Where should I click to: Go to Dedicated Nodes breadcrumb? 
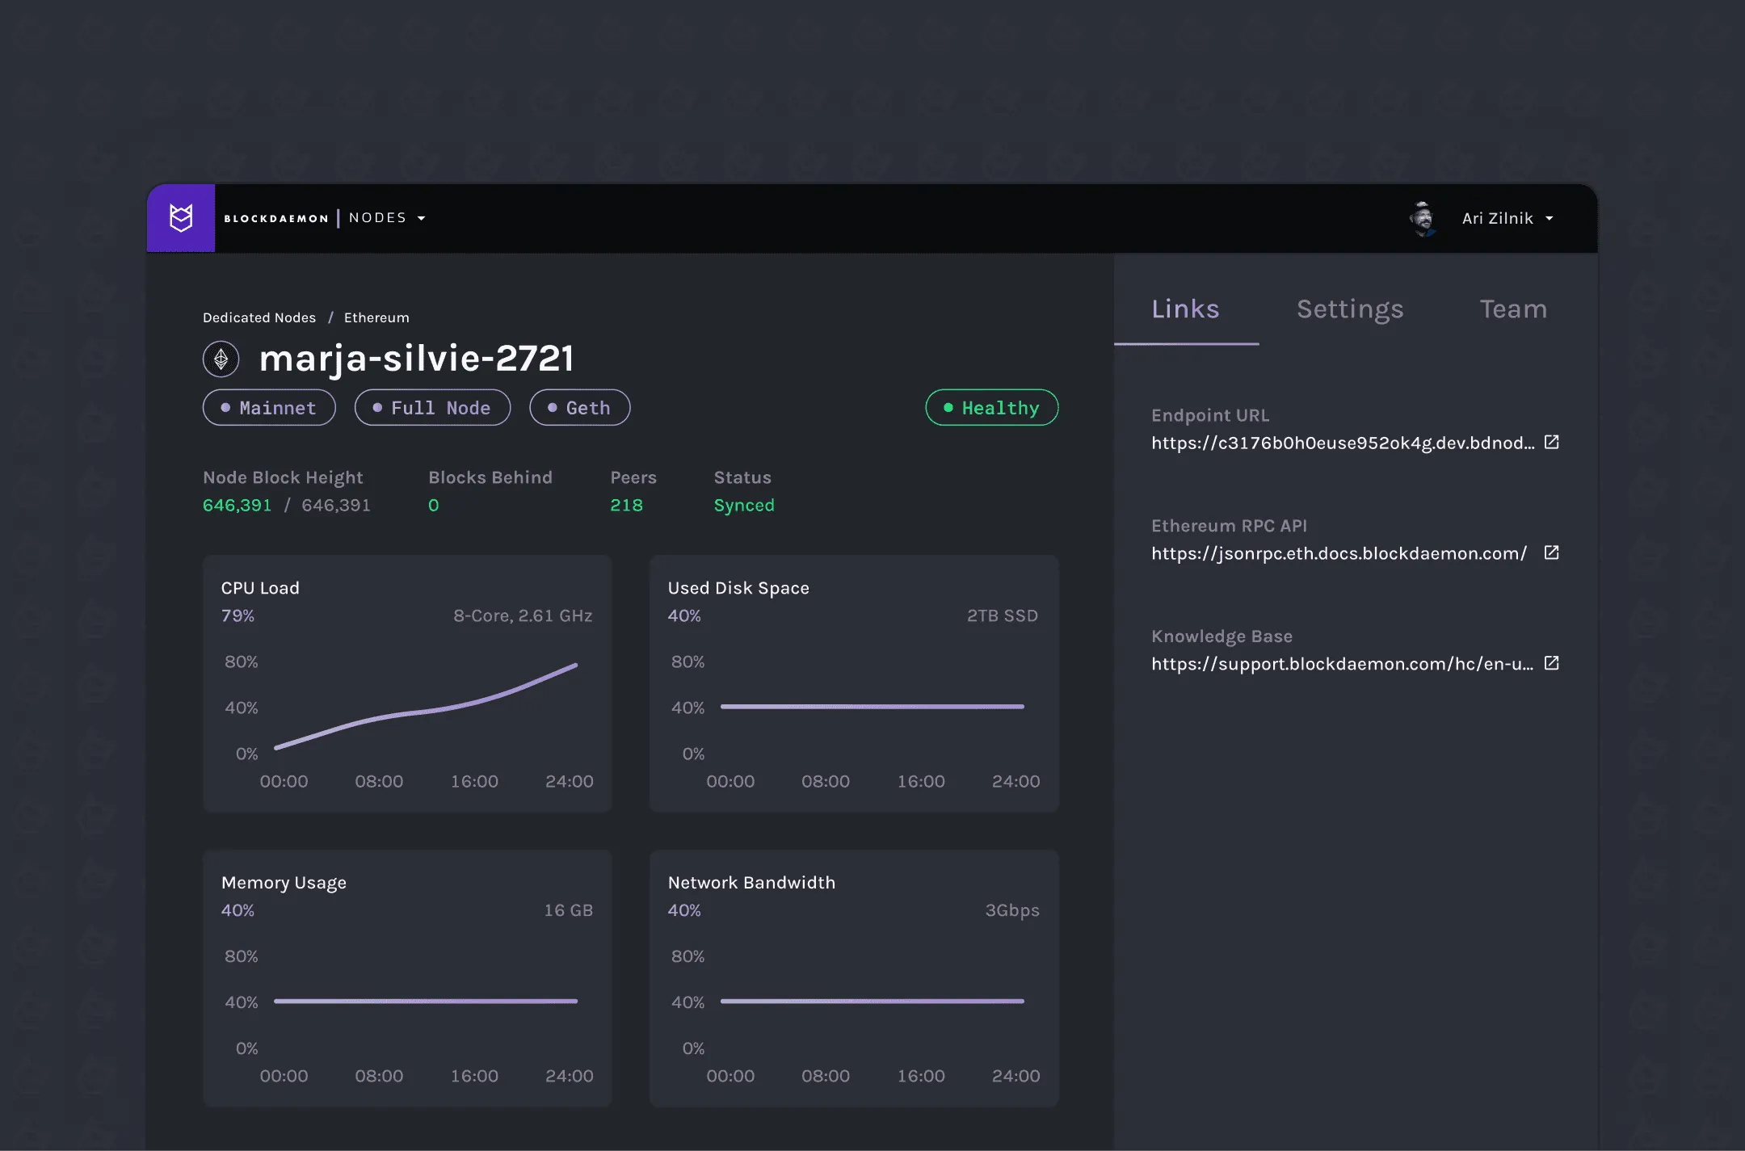point(259,317)
